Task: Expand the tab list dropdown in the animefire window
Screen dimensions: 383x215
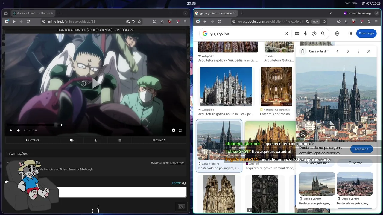Action: pyautogui.click(x=170, y=13)
